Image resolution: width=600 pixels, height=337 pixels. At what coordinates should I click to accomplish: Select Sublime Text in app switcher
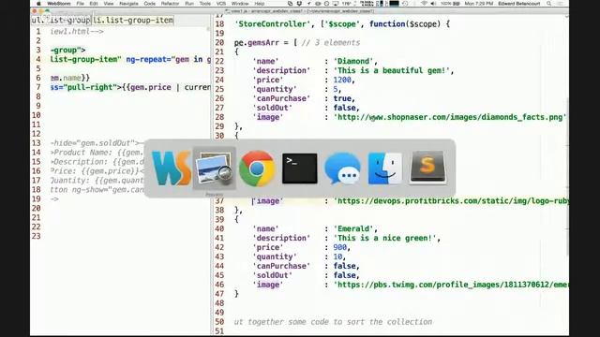pyautogui.click(x=427, y=168)
